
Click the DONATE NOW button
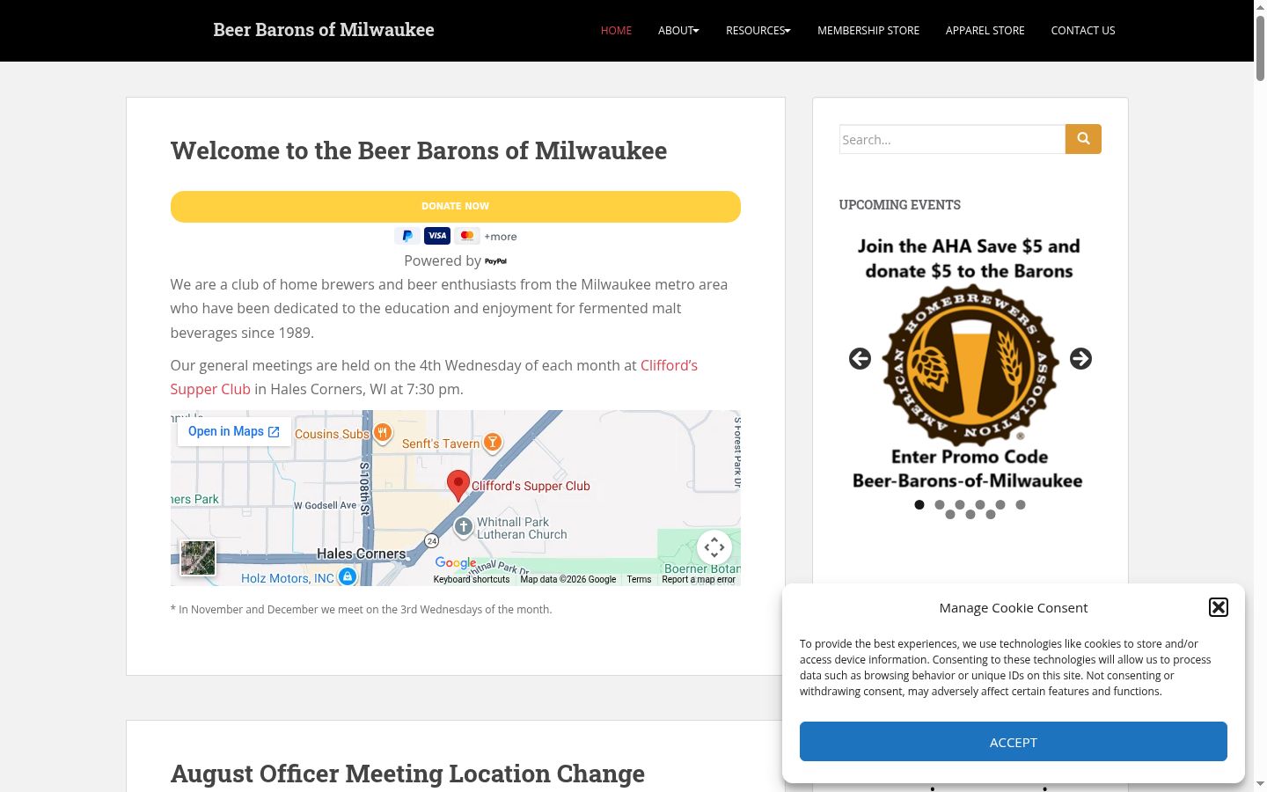point(456,207)
